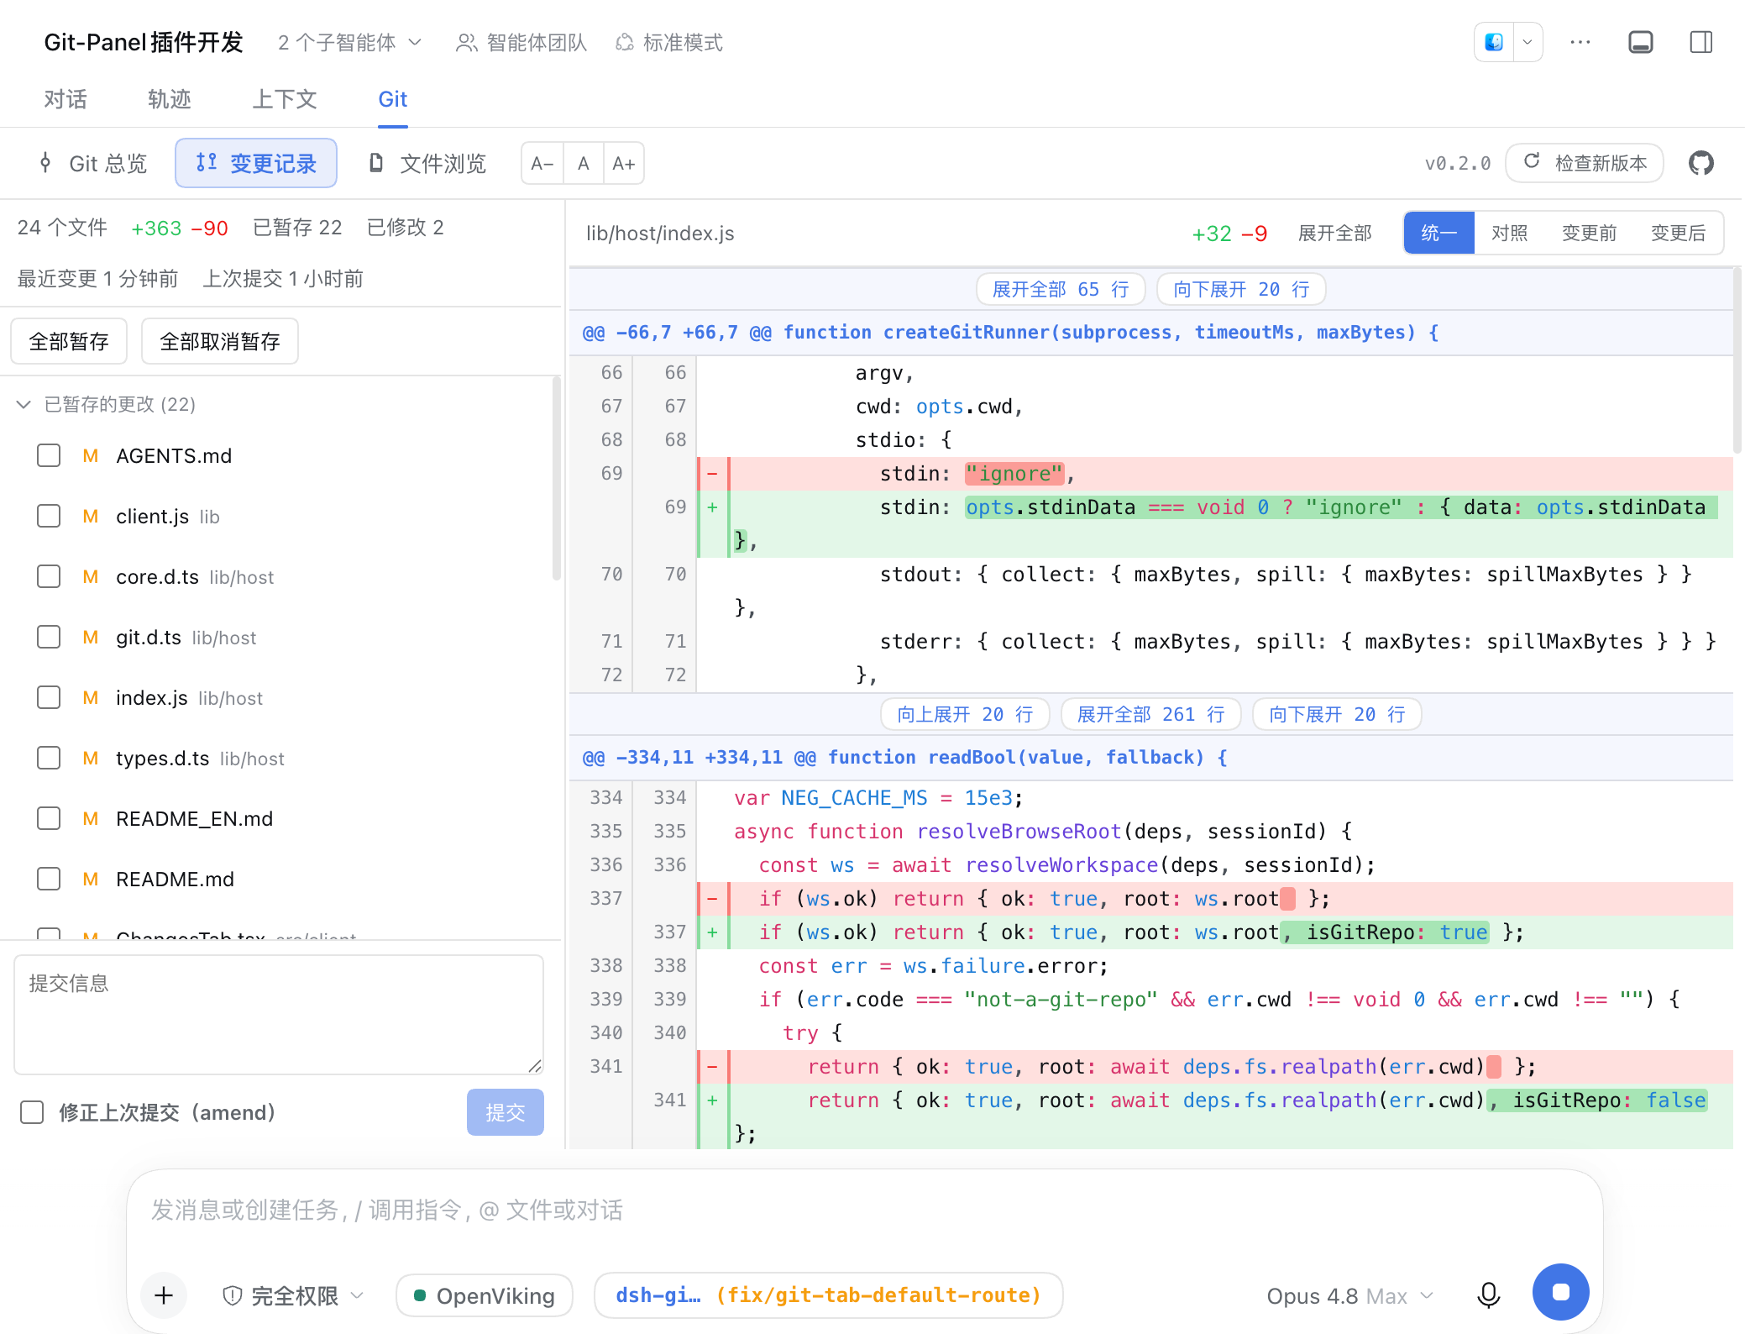
Task: Click Expand All (展开全部) in diff header
Action: 1334,233
